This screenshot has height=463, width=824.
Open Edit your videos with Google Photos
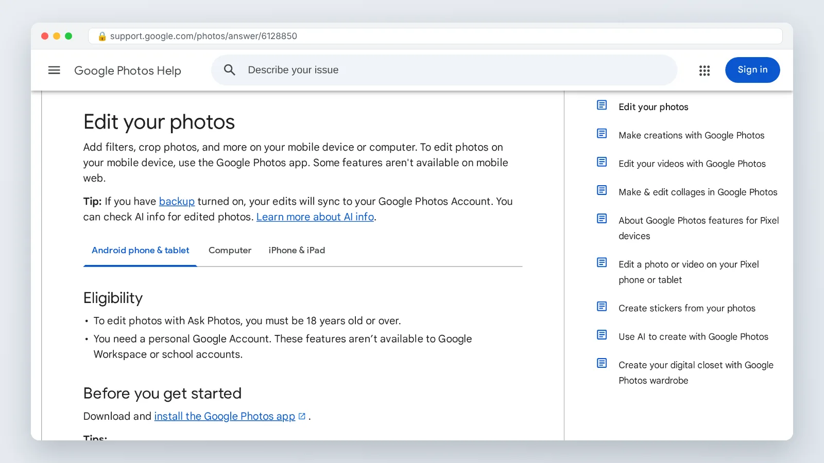pos(692,164)
